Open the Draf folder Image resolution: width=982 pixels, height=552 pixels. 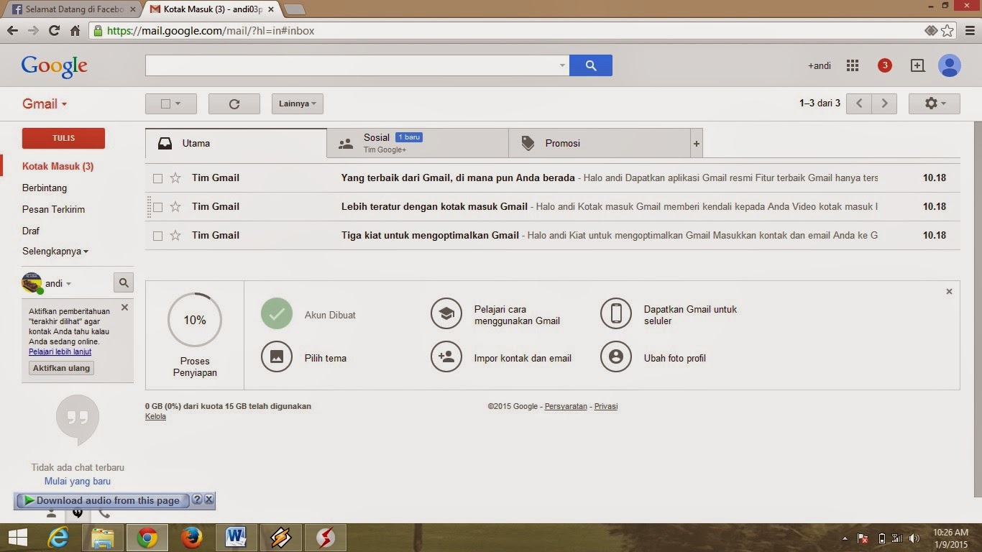point(31,231)
